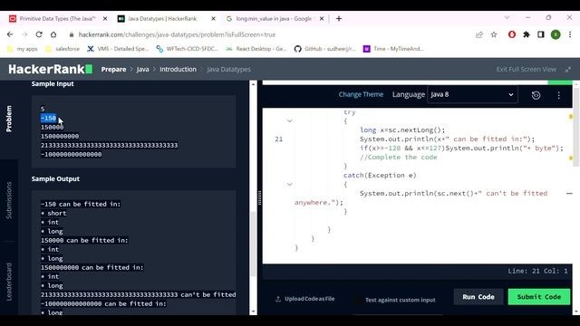This screenshot has height=326, width=580.
Task: Click 'Line: 21 Col: 1' status text
Action: [537, 271]
